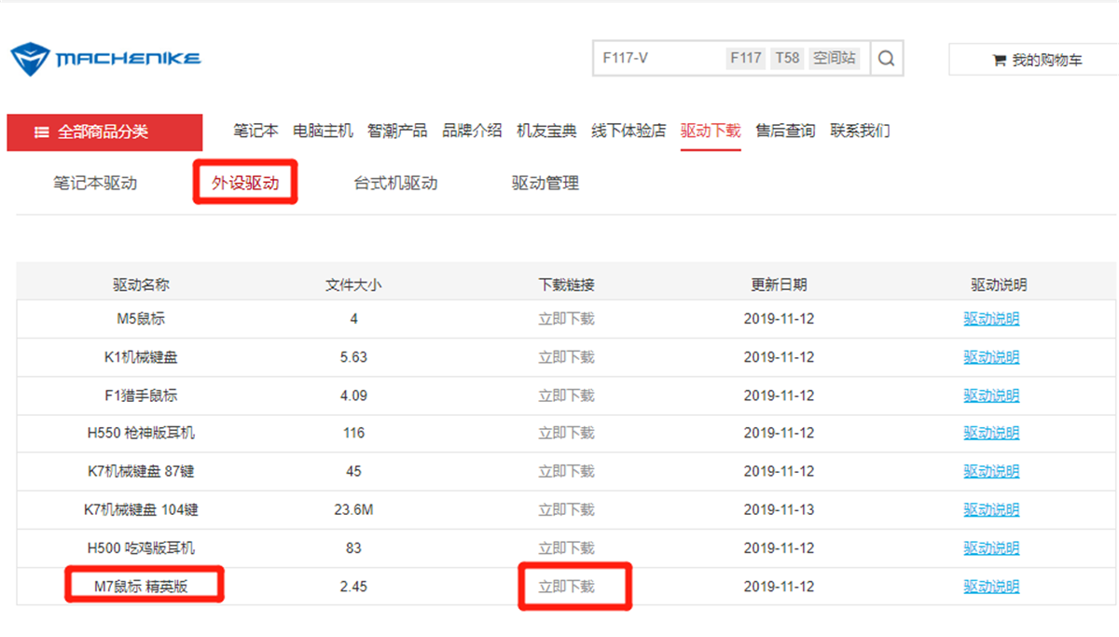Open 驱动说明 for H550 枪神版耳机
1119x637 pixels.
[x=991, y=433]
